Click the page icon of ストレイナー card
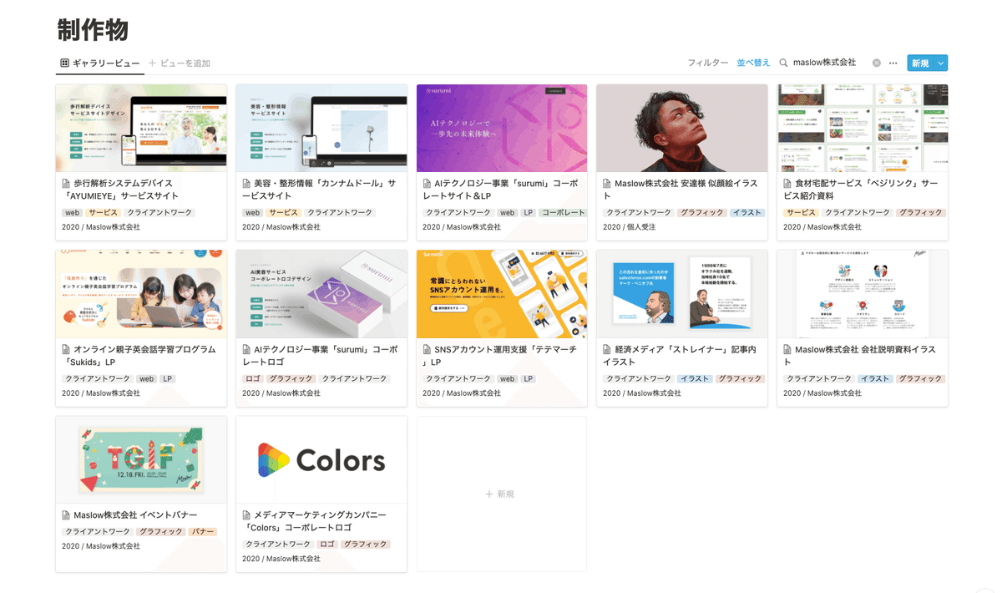Viewport: 1002px width, 593px height. (x=608, y=349)
